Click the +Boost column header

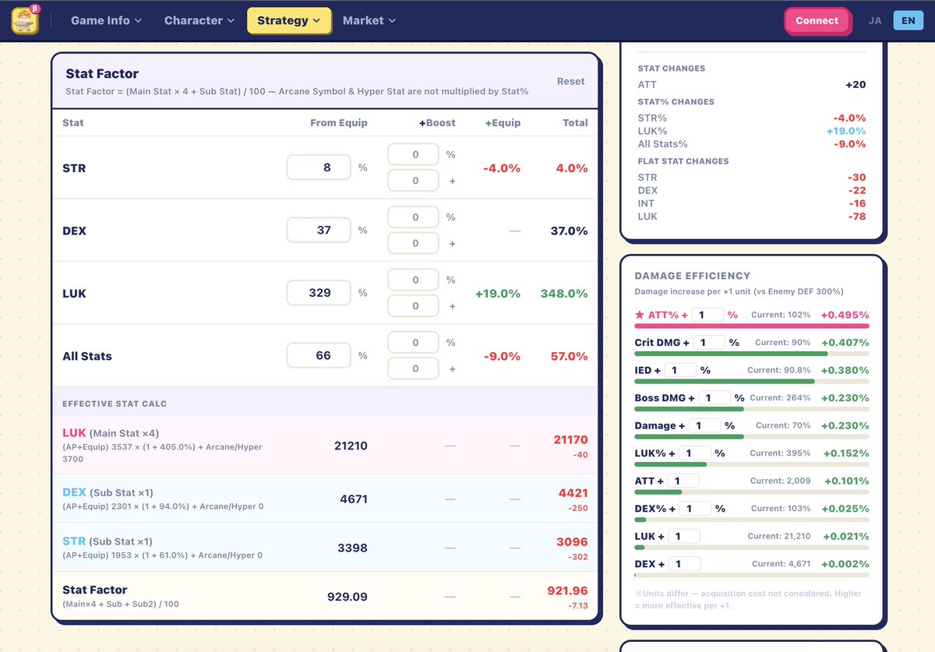(x=437, y=122)
